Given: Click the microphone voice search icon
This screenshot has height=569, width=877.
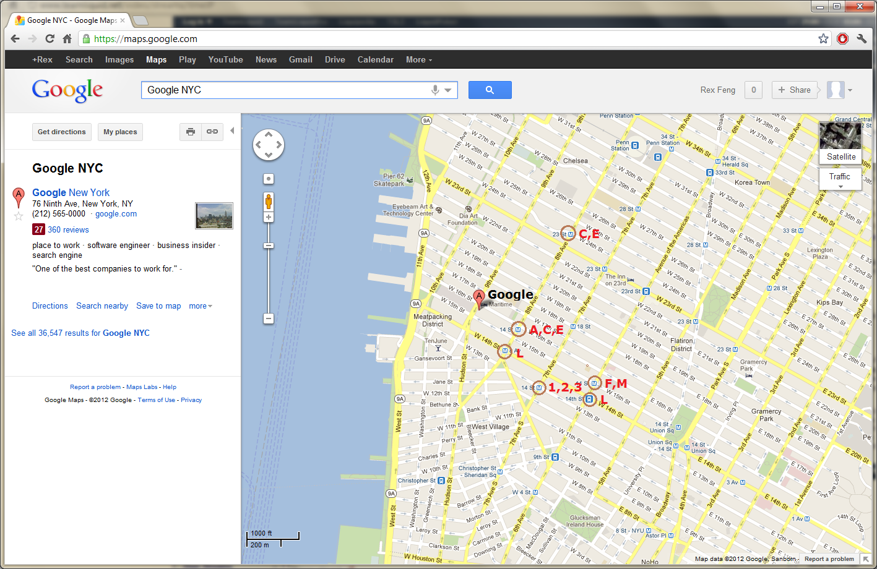Looking at the screenshot, I should pos(435,90).
